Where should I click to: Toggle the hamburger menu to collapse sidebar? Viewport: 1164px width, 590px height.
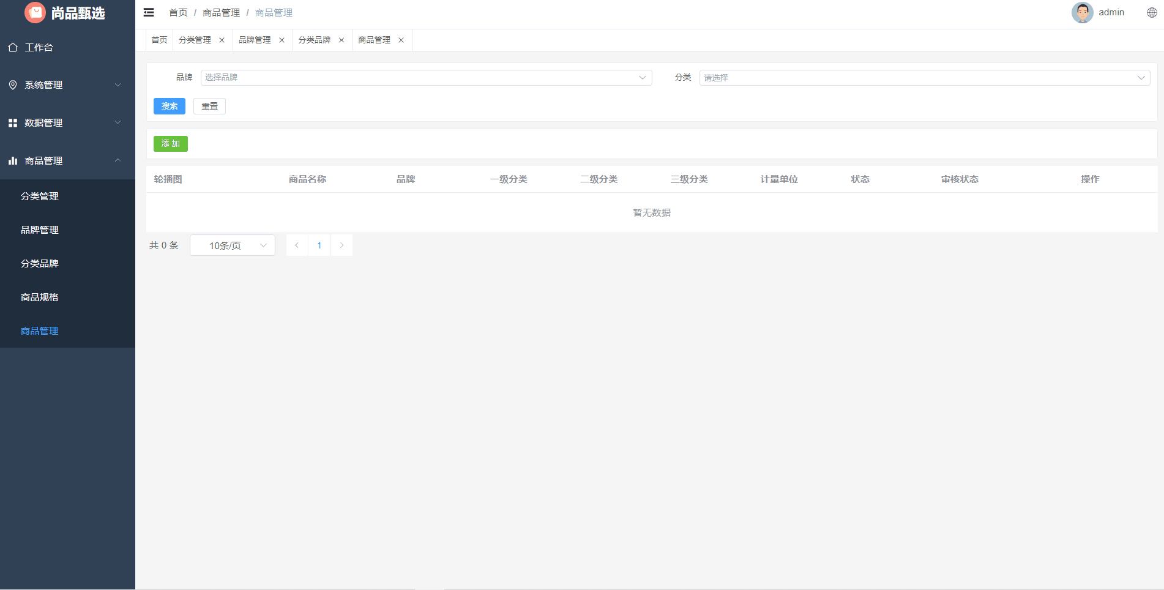pyautogui.click(x=148, y=12)
